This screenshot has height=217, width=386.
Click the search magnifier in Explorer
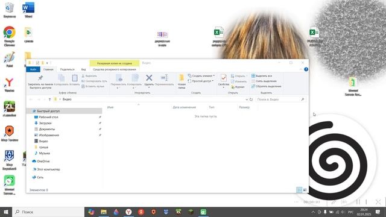[x=303, y=99]
